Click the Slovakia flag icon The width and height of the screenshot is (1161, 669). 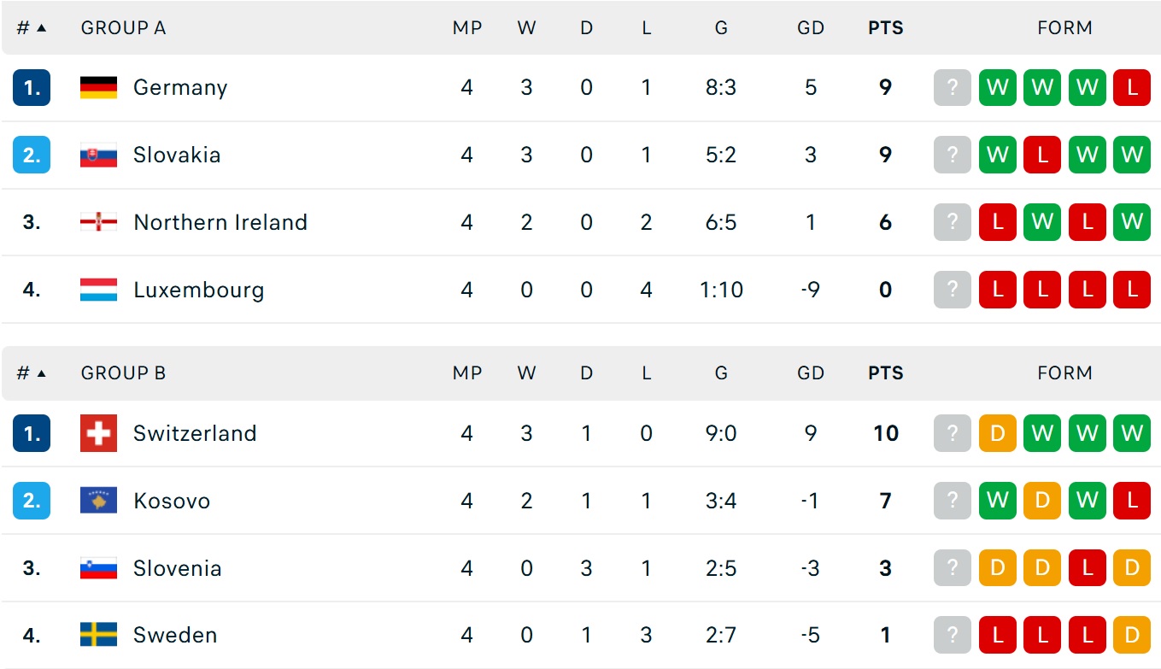point(98,155)
